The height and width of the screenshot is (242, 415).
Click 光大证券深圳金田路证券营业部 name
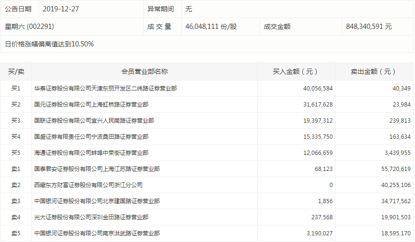[91, 217]
